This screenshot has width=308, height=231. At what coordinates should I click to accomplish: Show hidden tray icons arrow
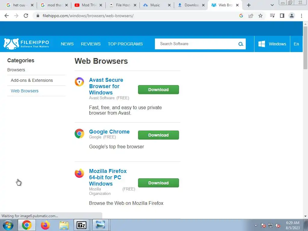(256, 226)
